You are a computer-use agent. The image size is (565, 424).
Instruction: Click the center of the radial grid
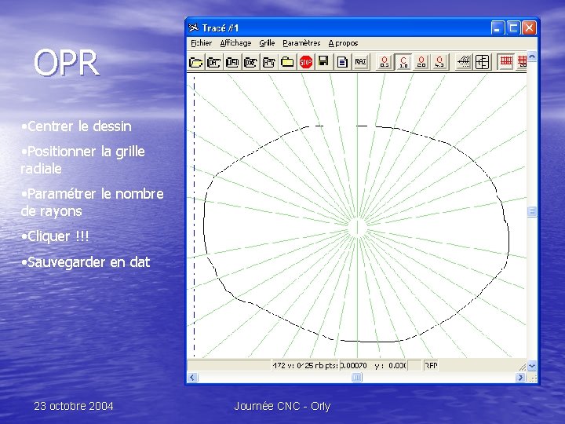click(357, 228)
